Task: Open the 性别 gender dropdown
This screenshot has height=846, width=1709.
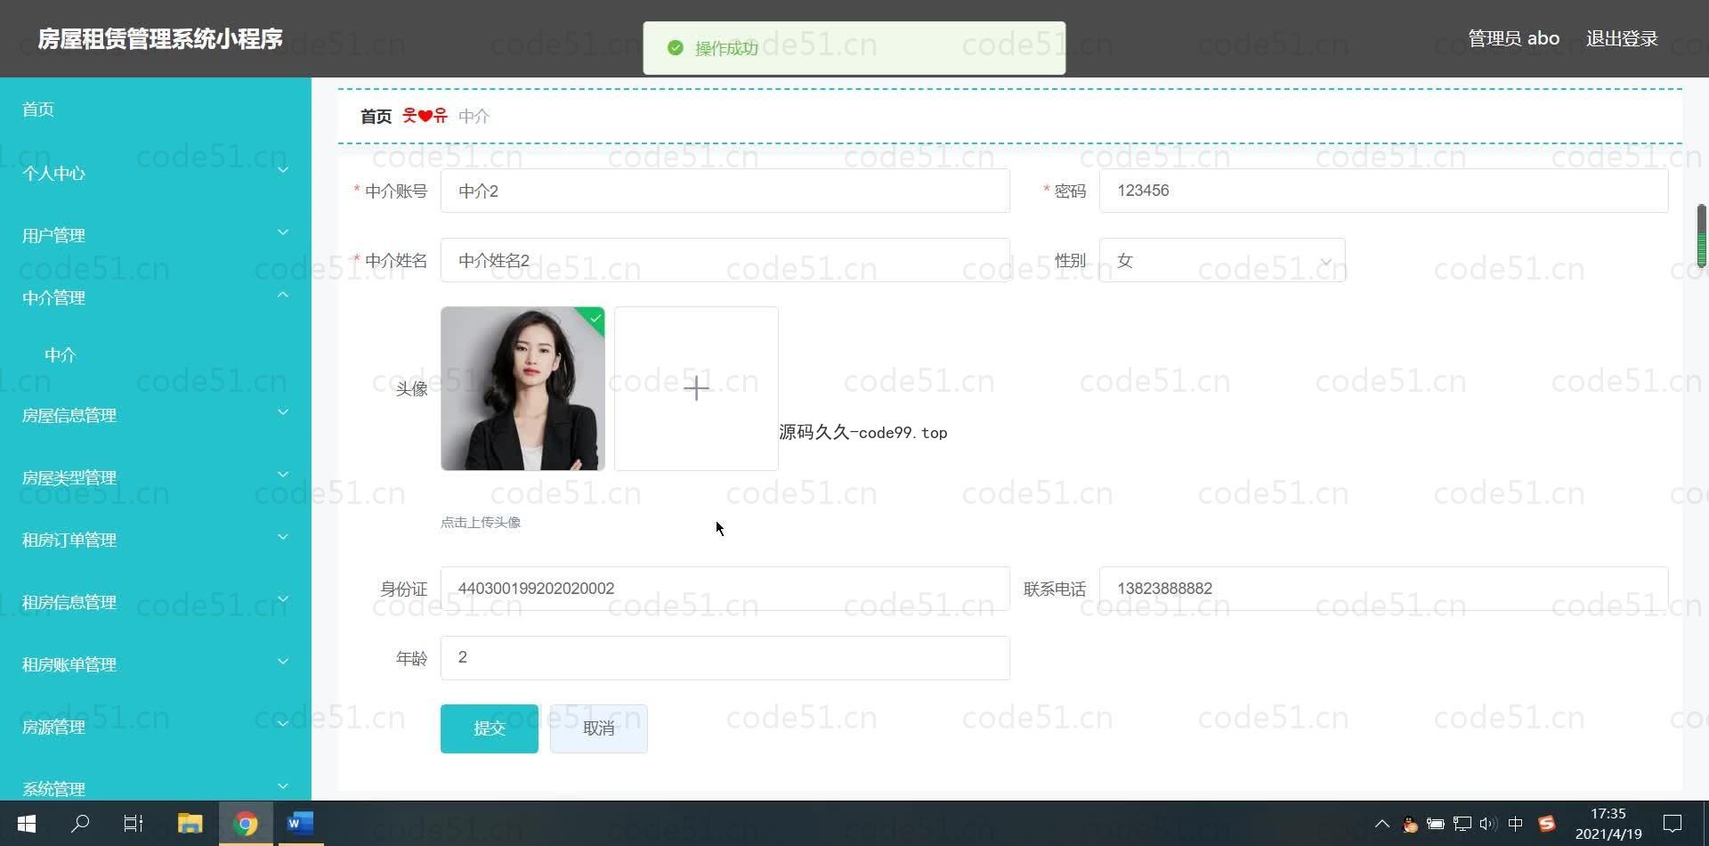Action: click(x=1222, y=260)
